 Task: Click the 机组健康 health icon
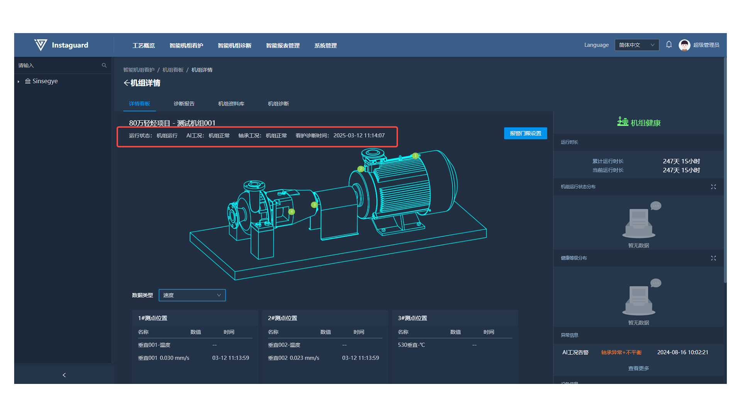click(x=622, y=122)
